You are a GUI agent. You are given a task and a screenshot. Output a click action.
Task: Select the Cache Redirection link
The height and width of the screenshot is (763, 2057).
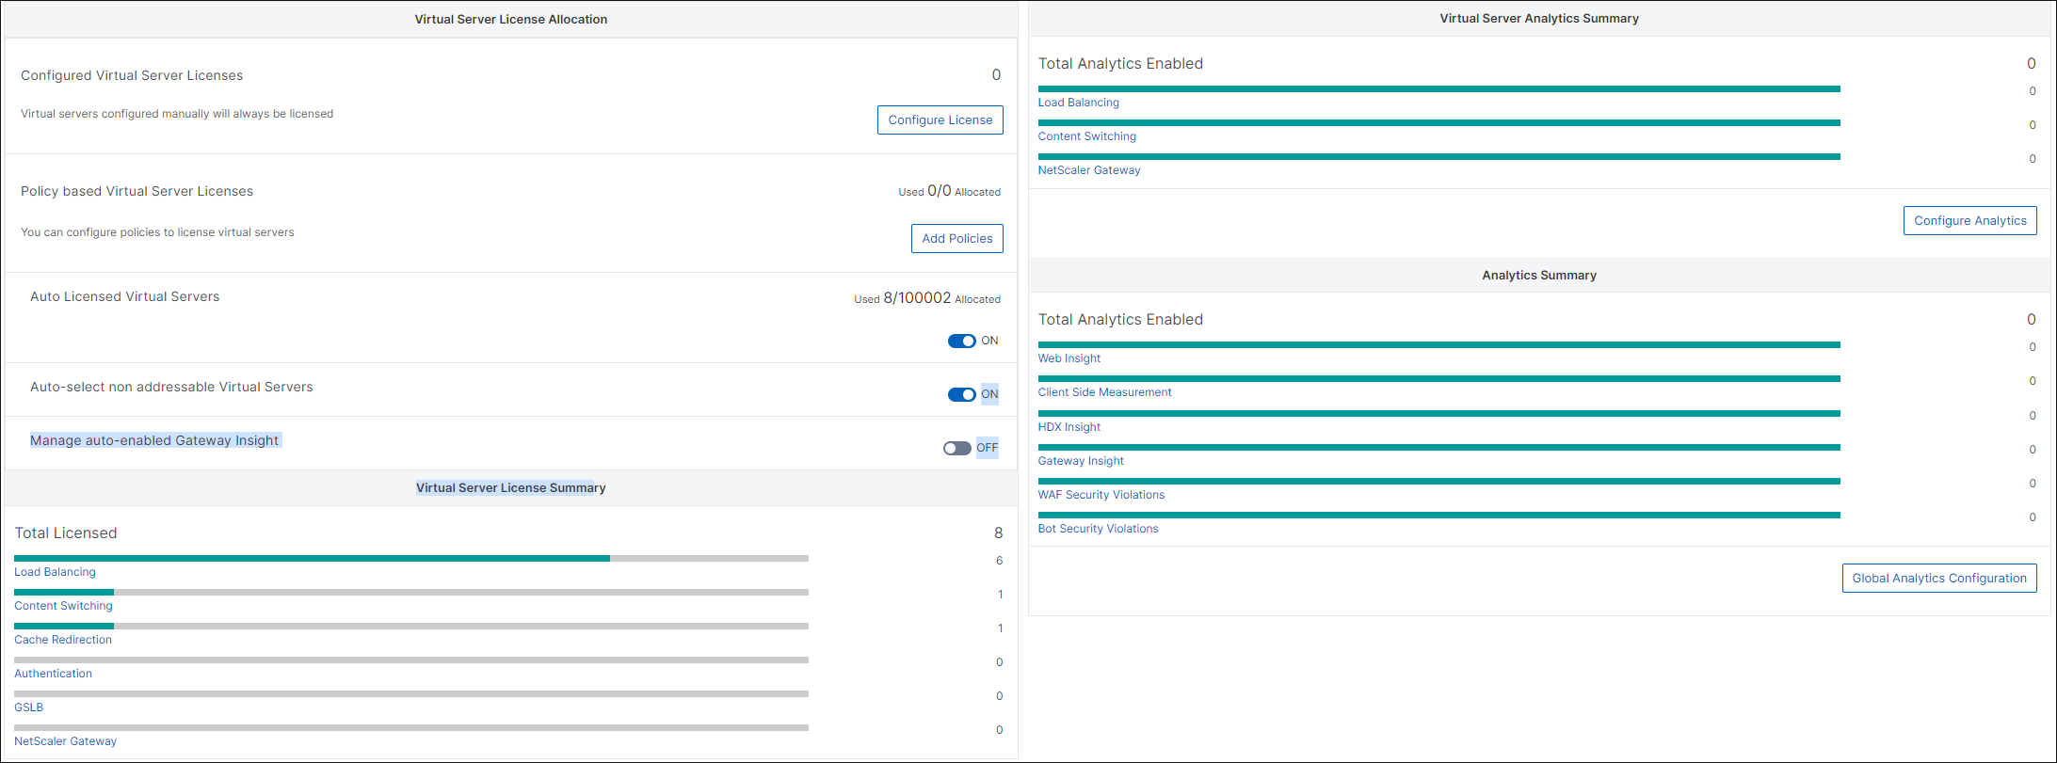pos(63,640)
